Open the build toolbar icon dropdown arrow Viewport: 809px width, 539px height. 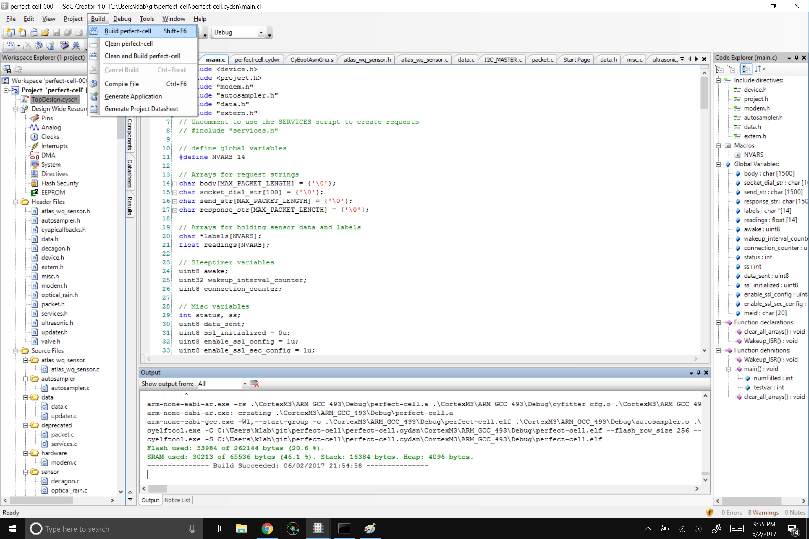click(19, 46)
